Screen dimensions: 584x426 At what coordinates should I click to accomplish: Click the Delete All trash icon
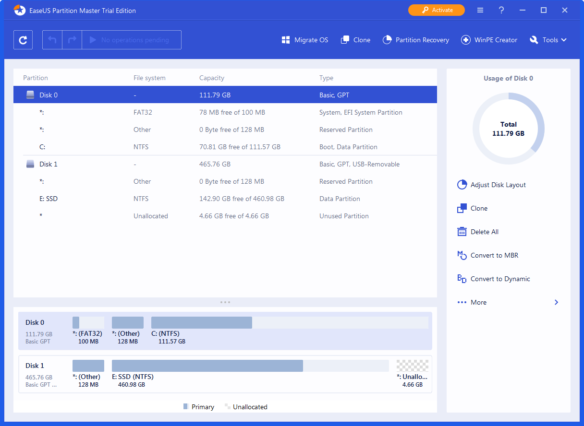tap(462, 232)
